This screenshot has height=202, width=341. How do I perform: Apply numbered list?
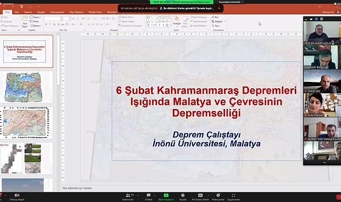pos(95,19)
